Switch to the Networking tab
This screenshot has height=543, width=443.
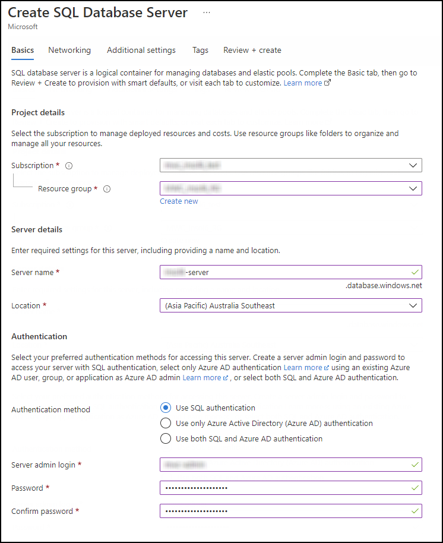(x=69, y=50)
